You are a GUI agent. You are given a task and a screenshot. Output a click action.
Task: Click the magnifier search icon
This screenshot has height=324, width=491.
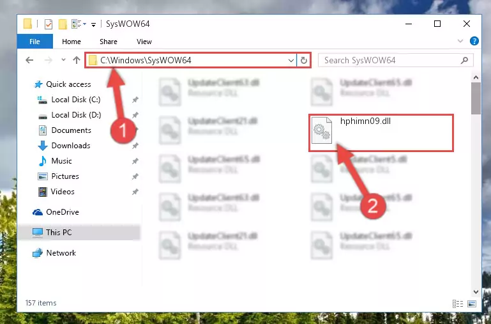pos(465,60)
